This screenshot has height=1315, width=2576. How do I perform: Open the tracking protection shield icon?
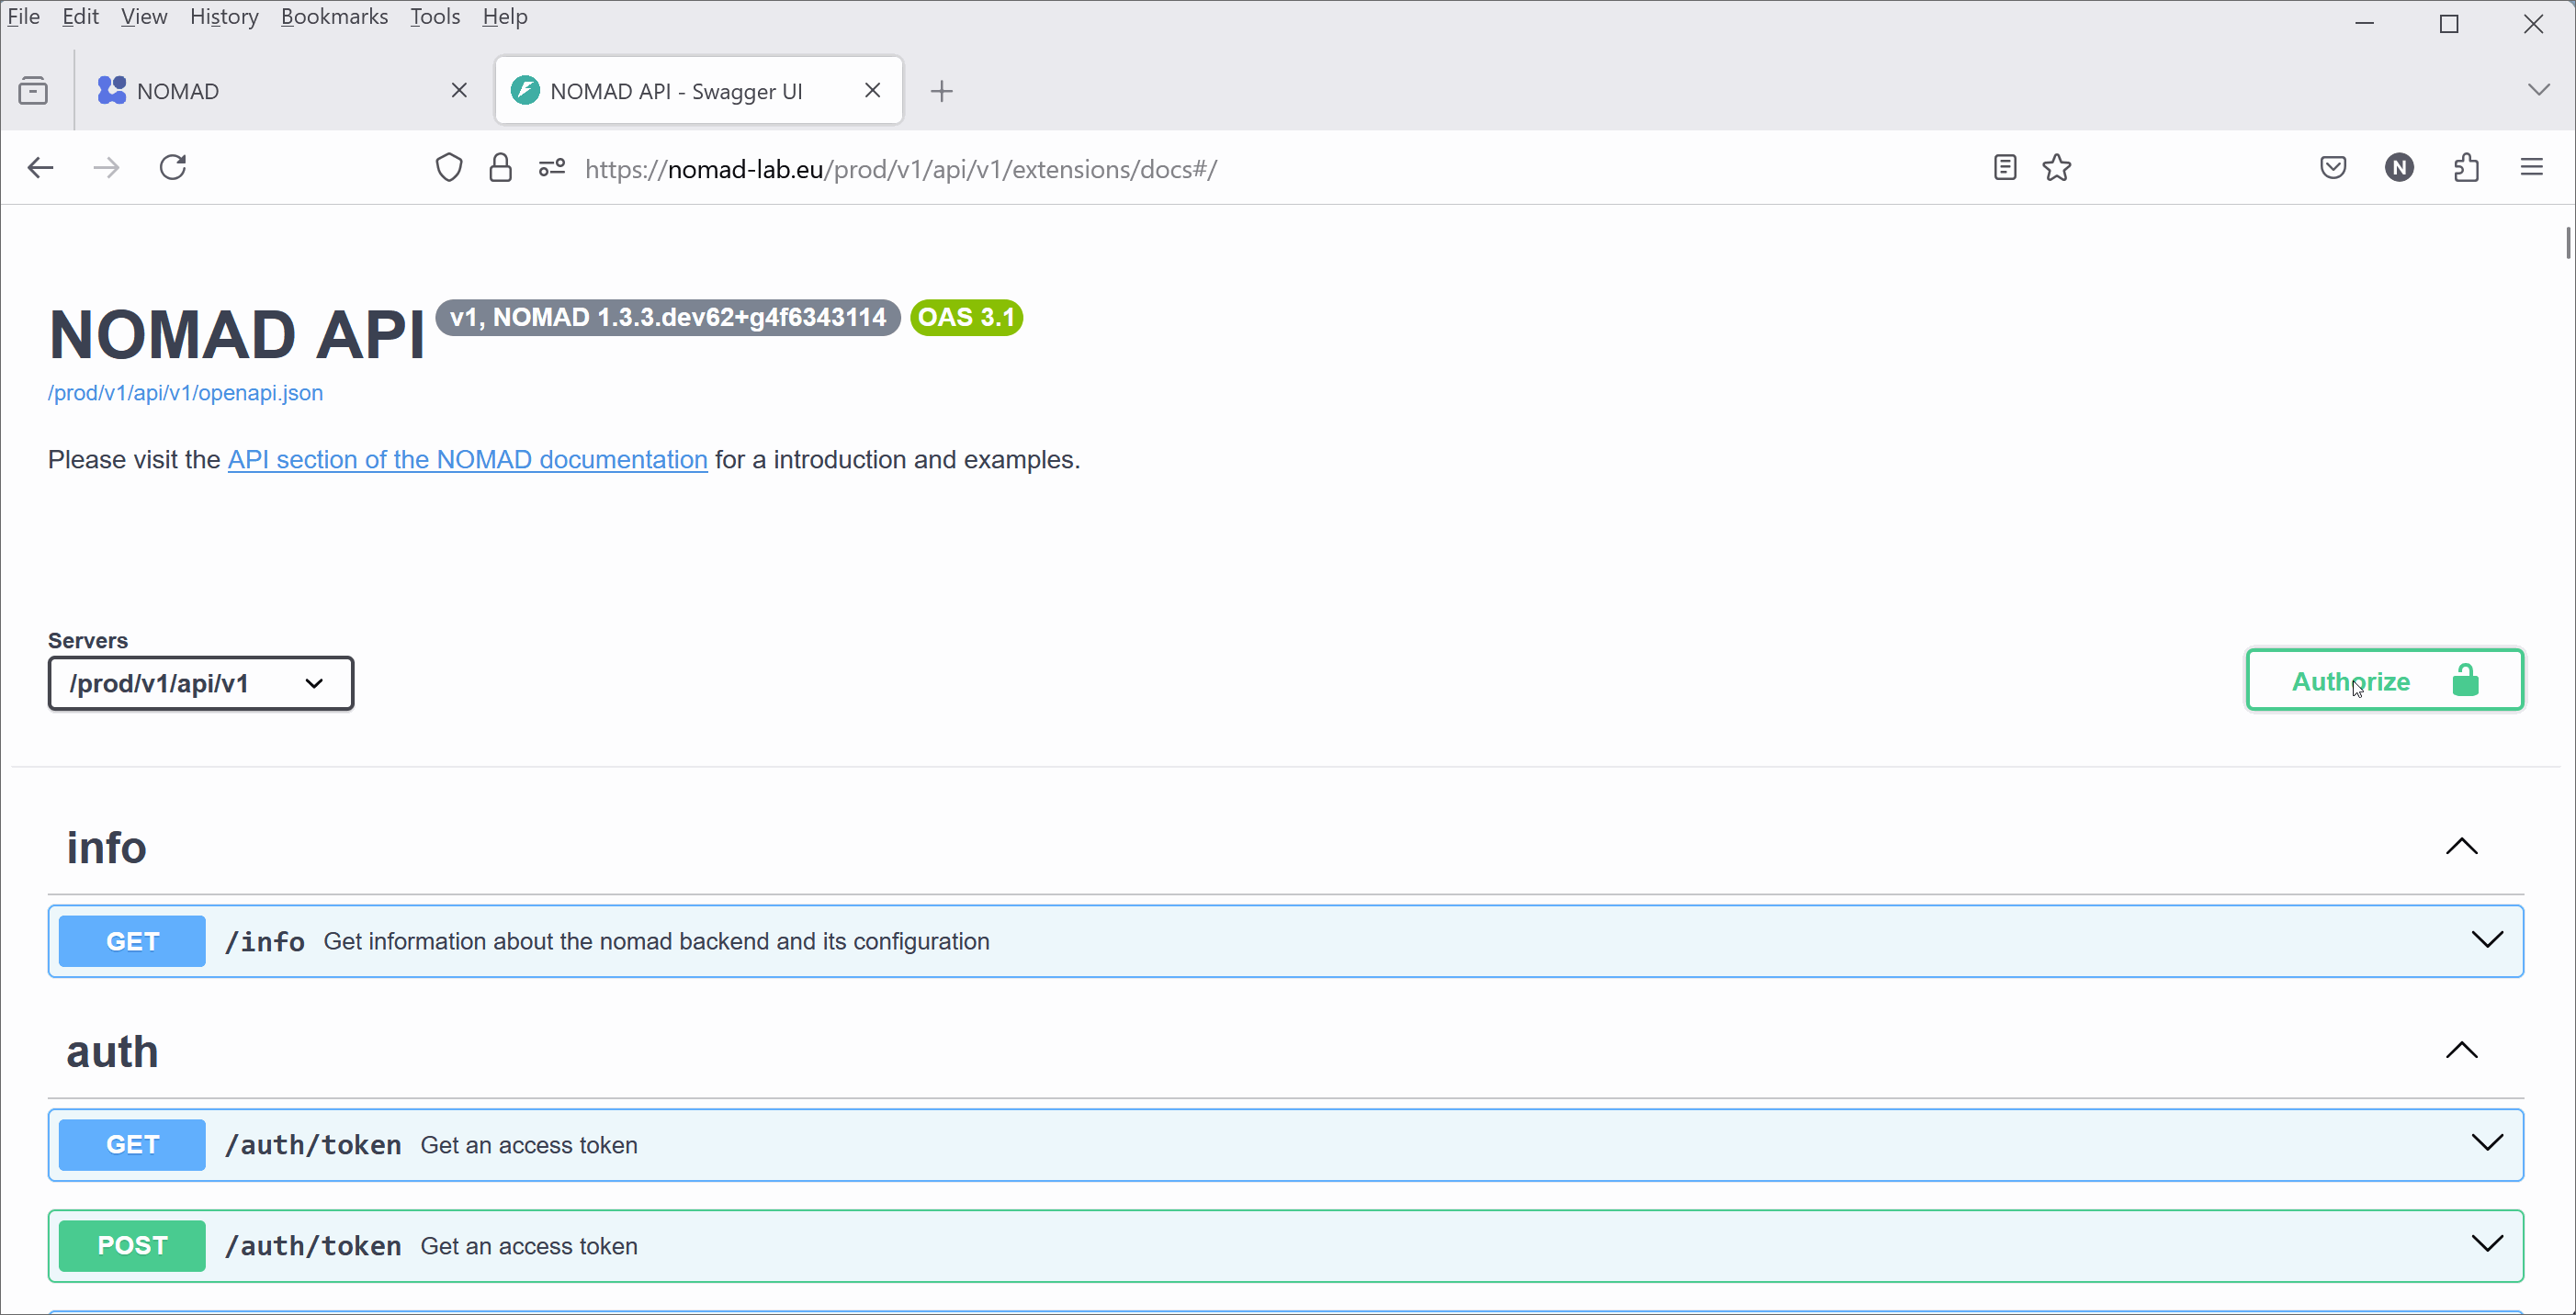pos(449,168)
